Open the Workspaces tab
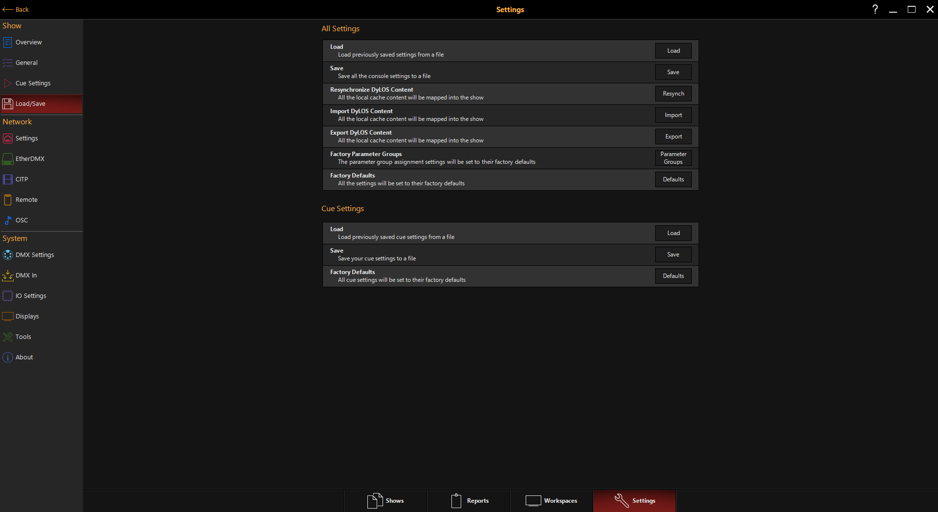 (552, 501)
